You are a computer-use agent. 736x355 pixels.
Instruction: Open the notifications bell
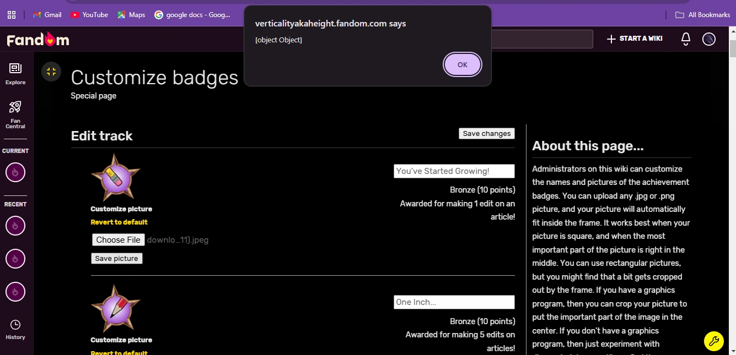tap(685, 39)
